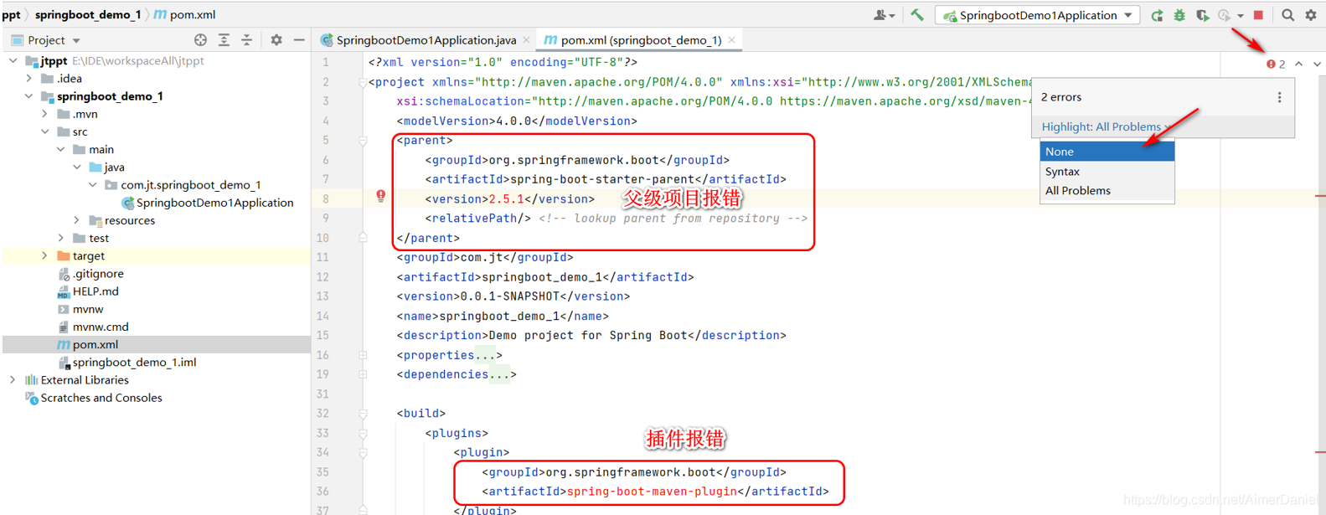Expand the target folder

[x=44, y=255]
